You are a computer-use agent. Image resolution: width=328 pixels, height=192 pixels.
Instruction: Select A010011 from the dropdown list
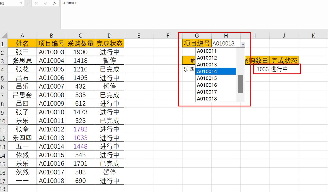click(207, 51)
